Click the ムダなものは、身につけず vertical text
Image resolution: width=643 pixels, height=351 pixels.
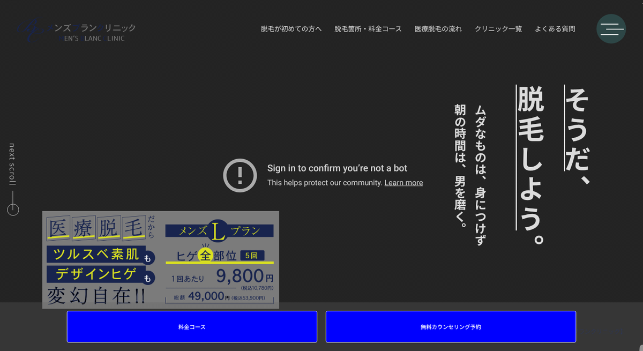tap(480, 174)
